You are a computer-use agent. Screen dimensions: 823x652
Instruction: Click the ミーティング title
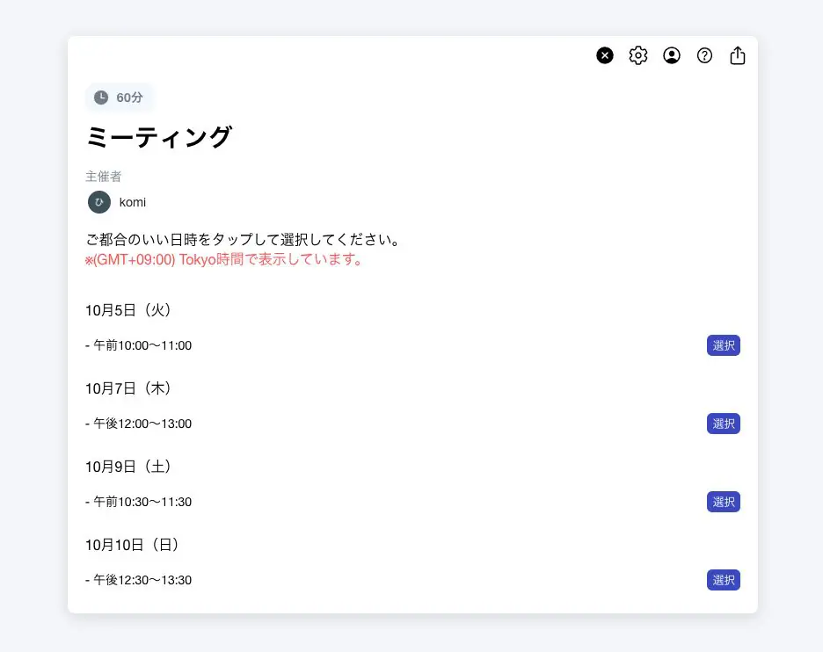(159, 137)
